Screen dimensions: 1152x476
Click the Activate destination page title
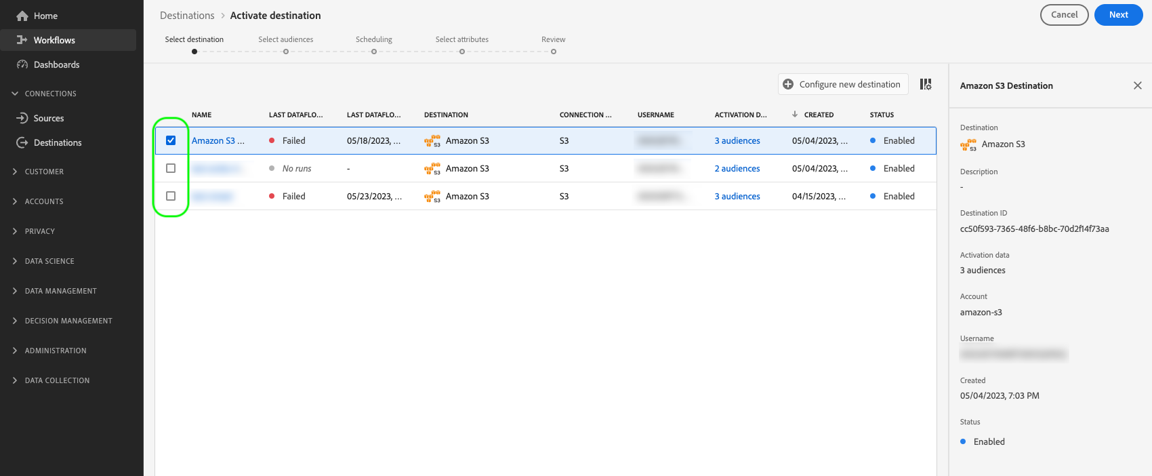[x=275, y=16]
